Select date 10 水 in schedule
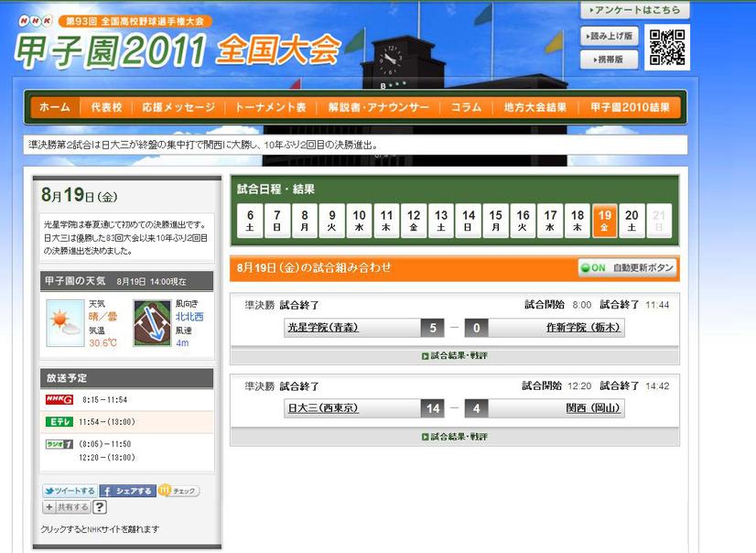 point(359,221)
